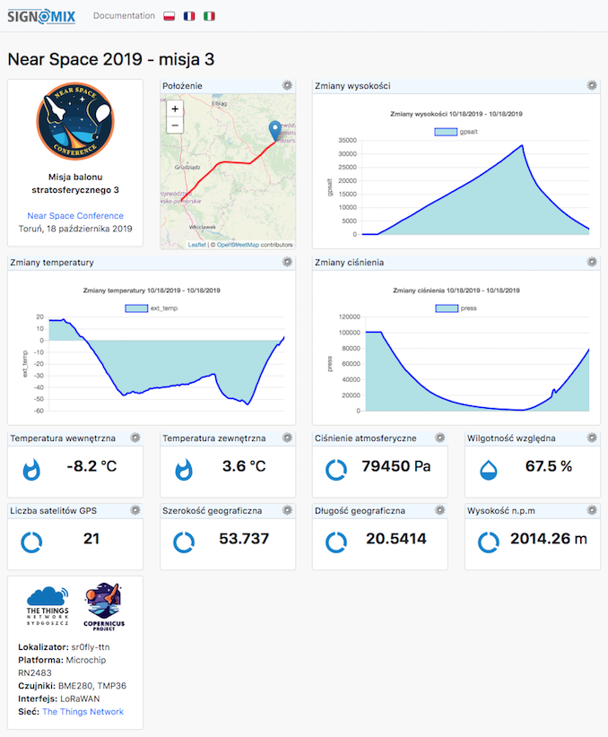This screenshot has width=608, height=737.
Task: Open settings gear of Położenie widget
Action: [287, 85]
